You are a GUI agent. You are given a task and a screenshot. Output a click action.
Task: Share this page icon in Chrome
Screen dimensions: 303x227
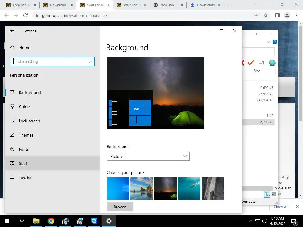click(256, 15)
